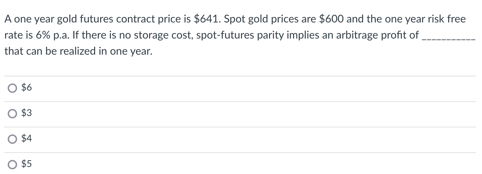Click the "$6" answer label text

click(x=26, y=88)
